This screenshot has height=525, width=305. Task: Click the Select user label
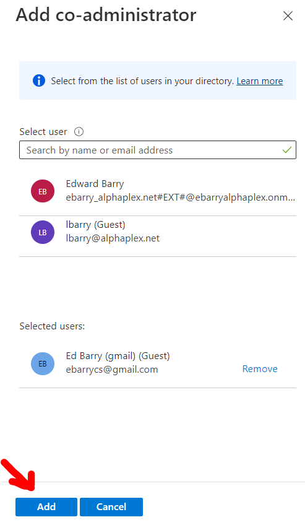pos(43,132)
